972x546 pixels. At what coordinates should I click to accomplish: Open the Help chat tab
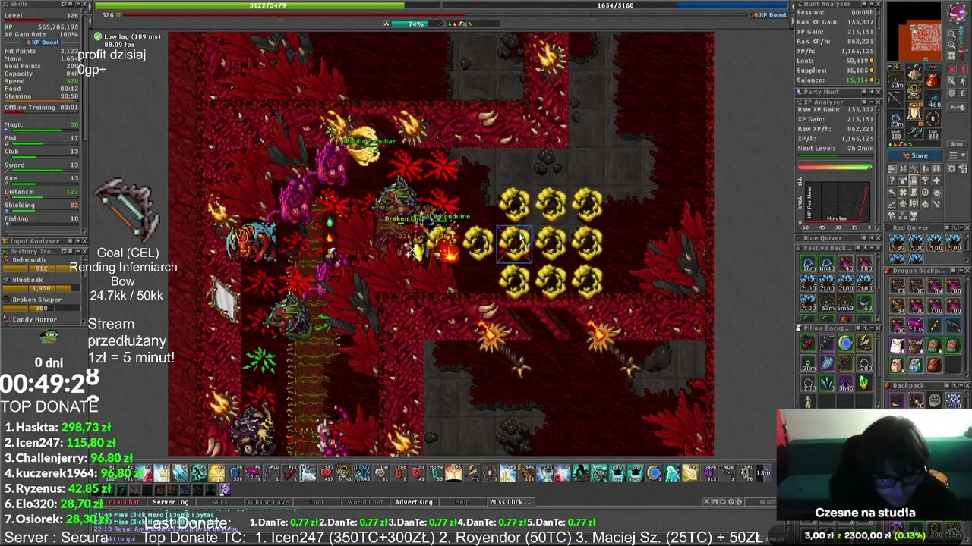click(462, 502)
